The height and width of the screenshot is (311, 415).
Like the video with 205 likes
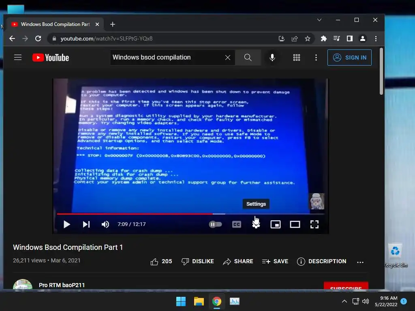click(161, 262)
